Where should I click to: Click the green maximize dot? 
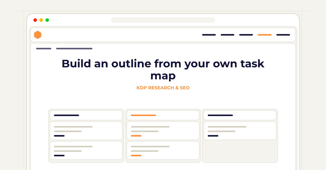click(47, 20)
